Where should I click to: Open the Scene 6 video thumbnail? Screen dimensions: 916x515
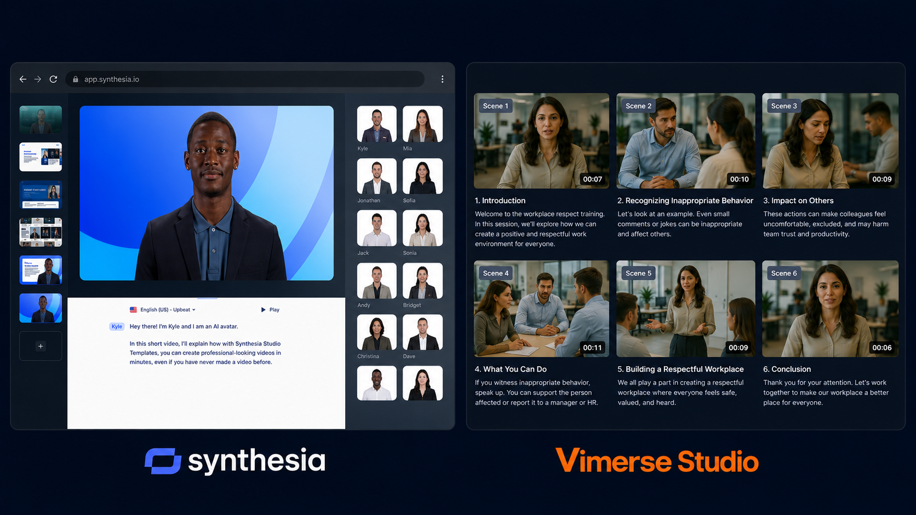pos(830,309)
